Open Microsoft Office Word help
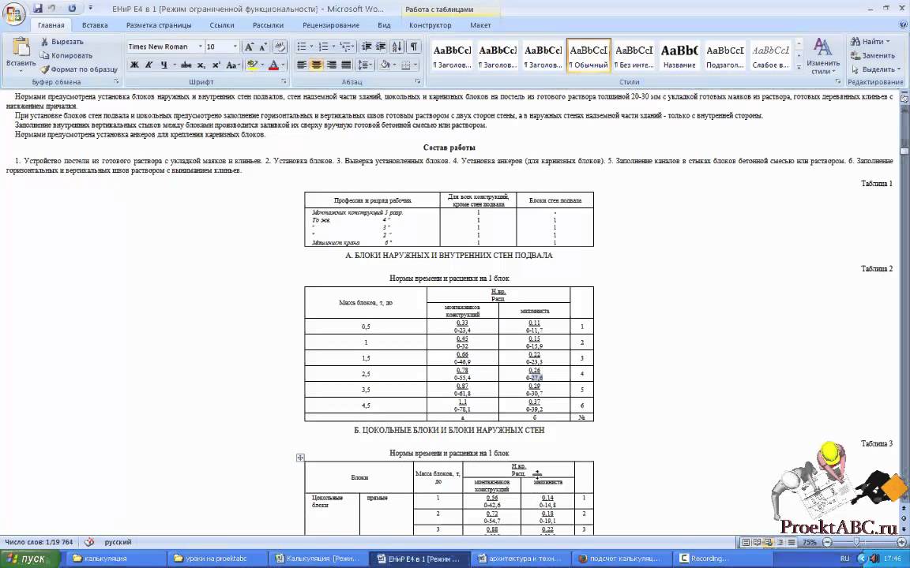This screenshot has width=910, height=568. pyautogui.click(x=904, y=24)
